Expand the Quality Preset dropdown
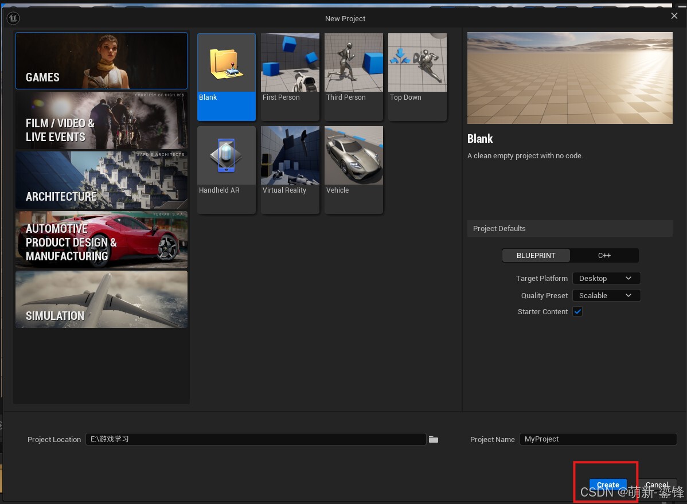Screen dimensions: 687x504 (x=606, y=295)
